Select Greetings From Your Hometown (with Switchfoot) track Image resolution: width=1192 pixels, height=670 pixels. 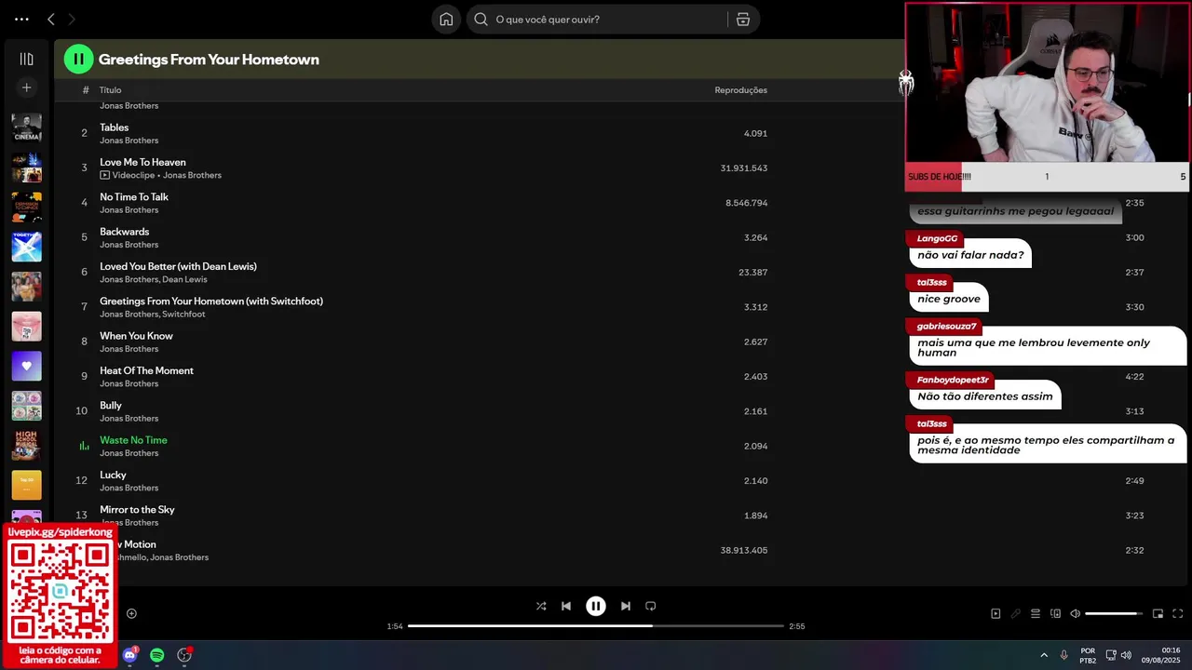coord(211,301)
